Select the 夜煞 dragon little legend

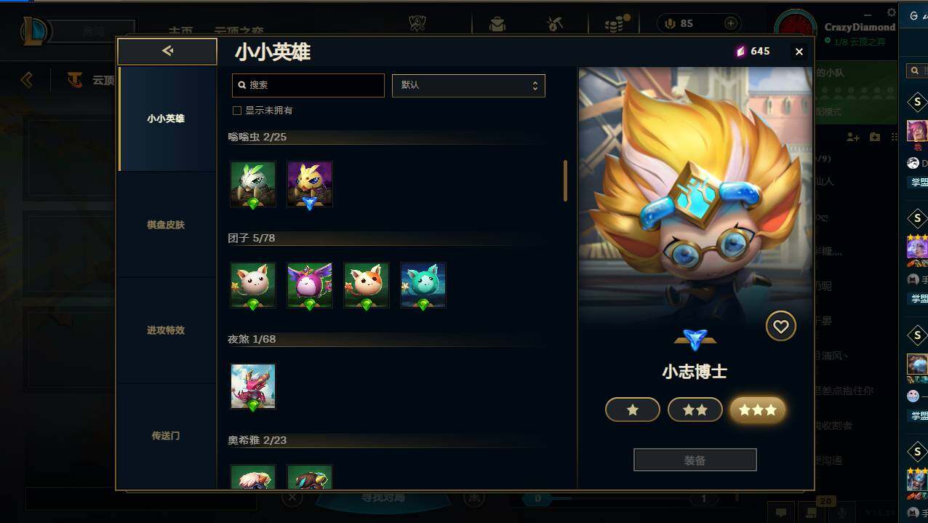click(x=253, y=386)
